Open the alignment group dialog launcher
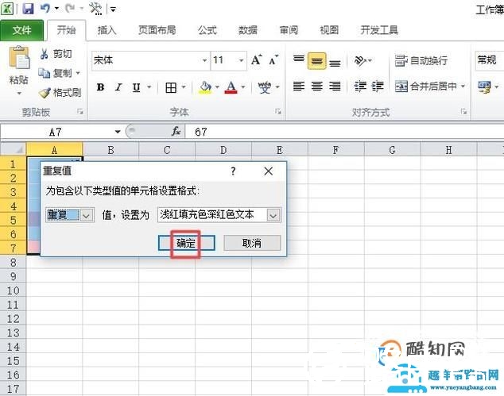Viewport: 504px width, 396px height. click(463, 111)
